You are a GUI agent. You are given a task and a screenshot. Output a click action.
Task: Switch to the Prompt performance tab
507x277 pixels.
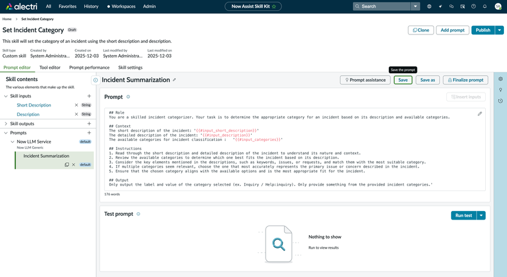[x=89, y=67]
